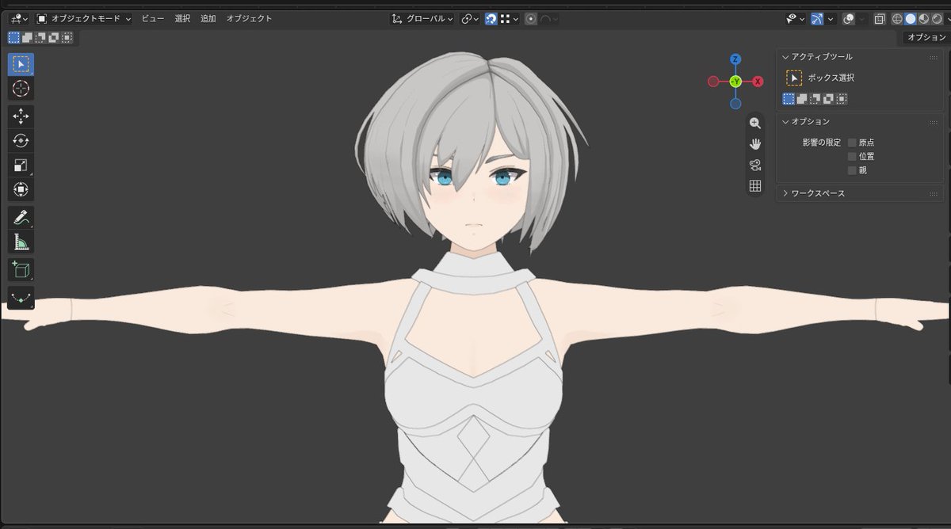The width and height of the screenshot is (951, 529).
Task: Select the Move tool
Action: point(21,116)
